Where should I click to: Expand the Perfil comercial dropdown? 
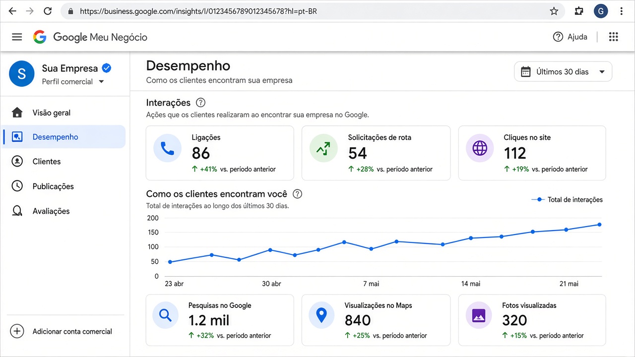pyautogui.click(x=73, y=82)
